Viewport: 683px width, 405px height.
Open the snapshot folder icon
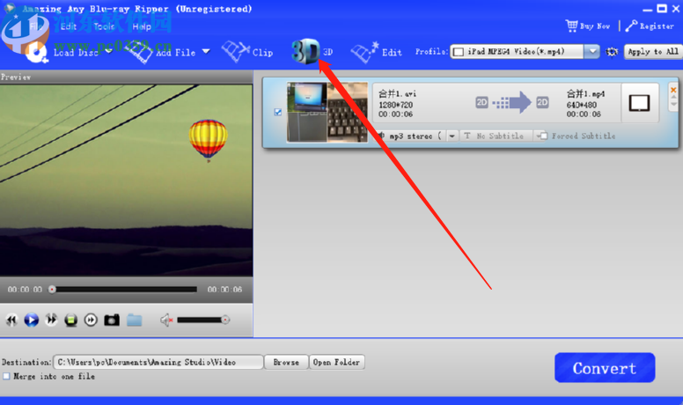[x=135, y=320]
